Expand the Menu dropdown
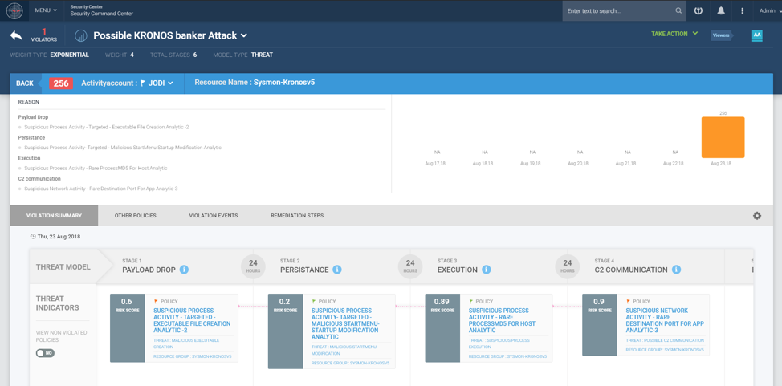The image size is (782, 386). click(46, 10)
